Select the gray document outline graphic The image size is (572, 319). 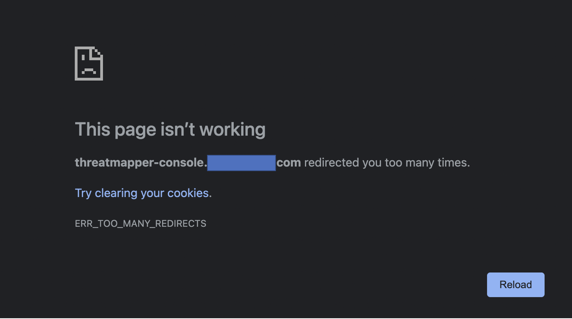89,63
